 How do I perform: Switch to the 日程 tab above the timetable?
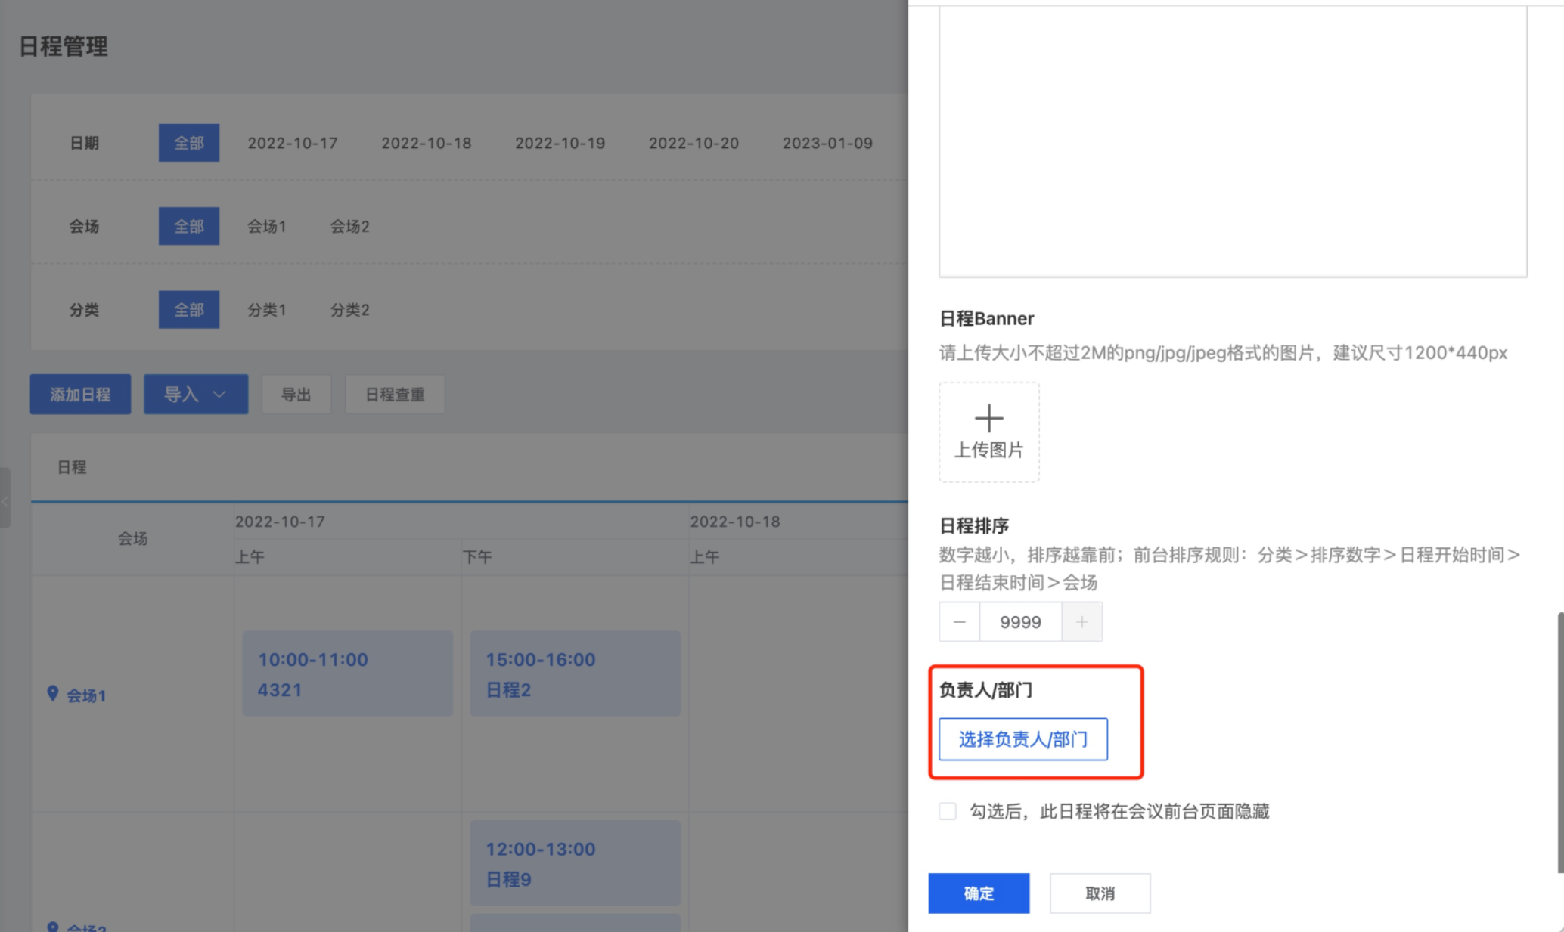point(72,467)
